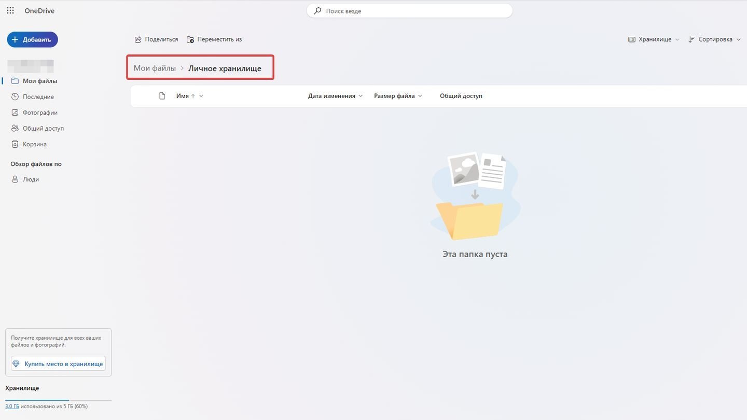Focus the Поиск везде search field
This screenshot has width=747, height=420.
[409, 11]
